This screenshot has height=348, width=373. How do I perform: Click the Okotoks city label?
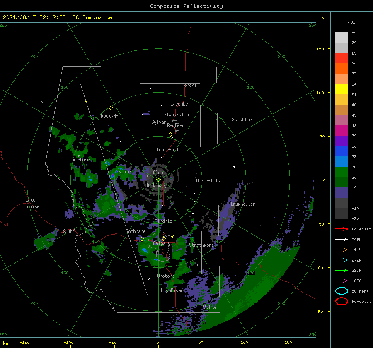pyautogui.click(x=166, y=276)
